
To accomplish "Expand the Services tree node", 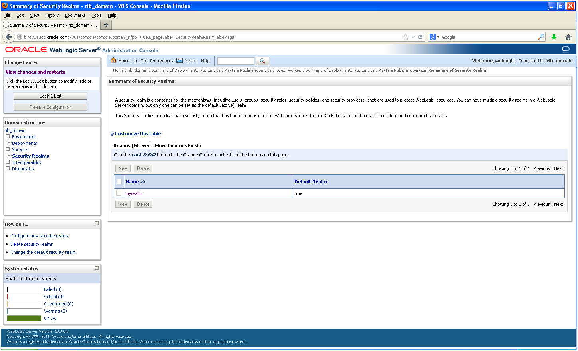I will click(8, 149).
